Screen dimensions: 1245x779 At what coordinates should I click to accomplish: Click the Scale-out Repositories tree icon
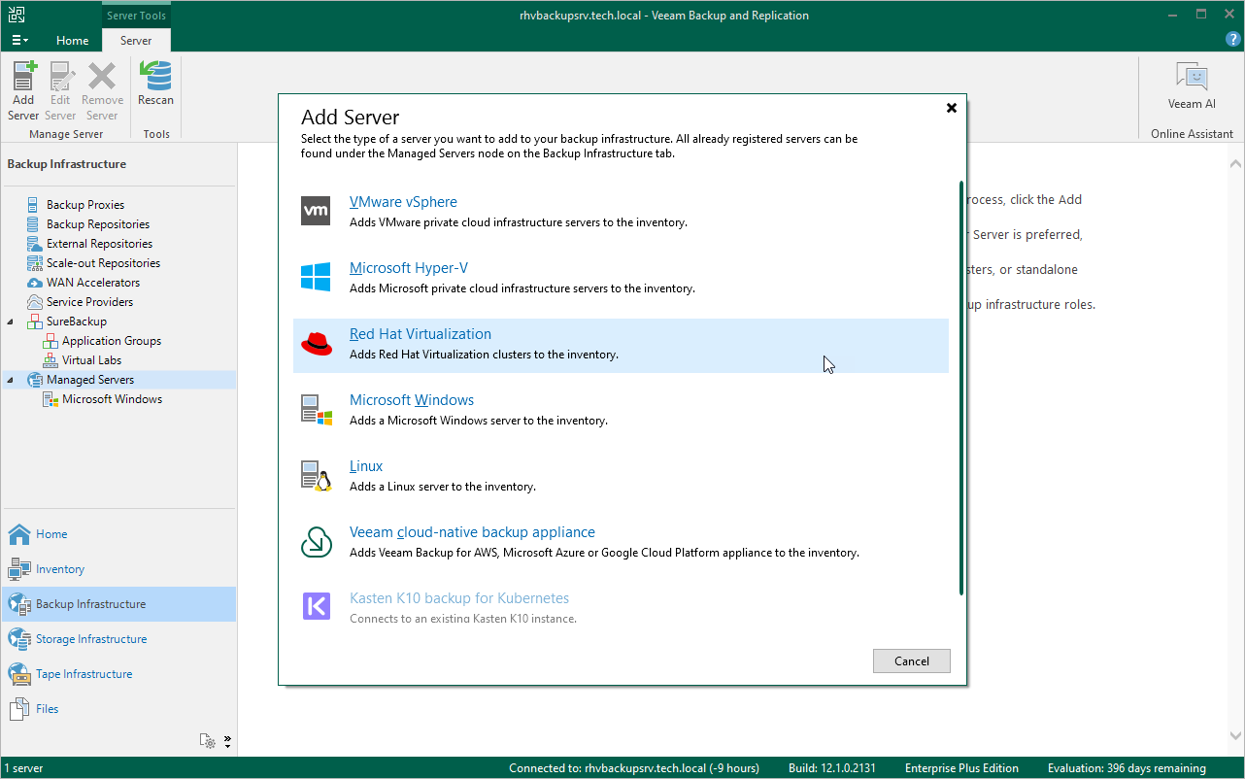point(35,263)
